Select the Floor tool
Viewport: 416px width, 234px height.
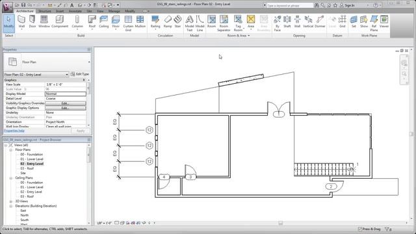pyautogui.click(x=116, y=21)
